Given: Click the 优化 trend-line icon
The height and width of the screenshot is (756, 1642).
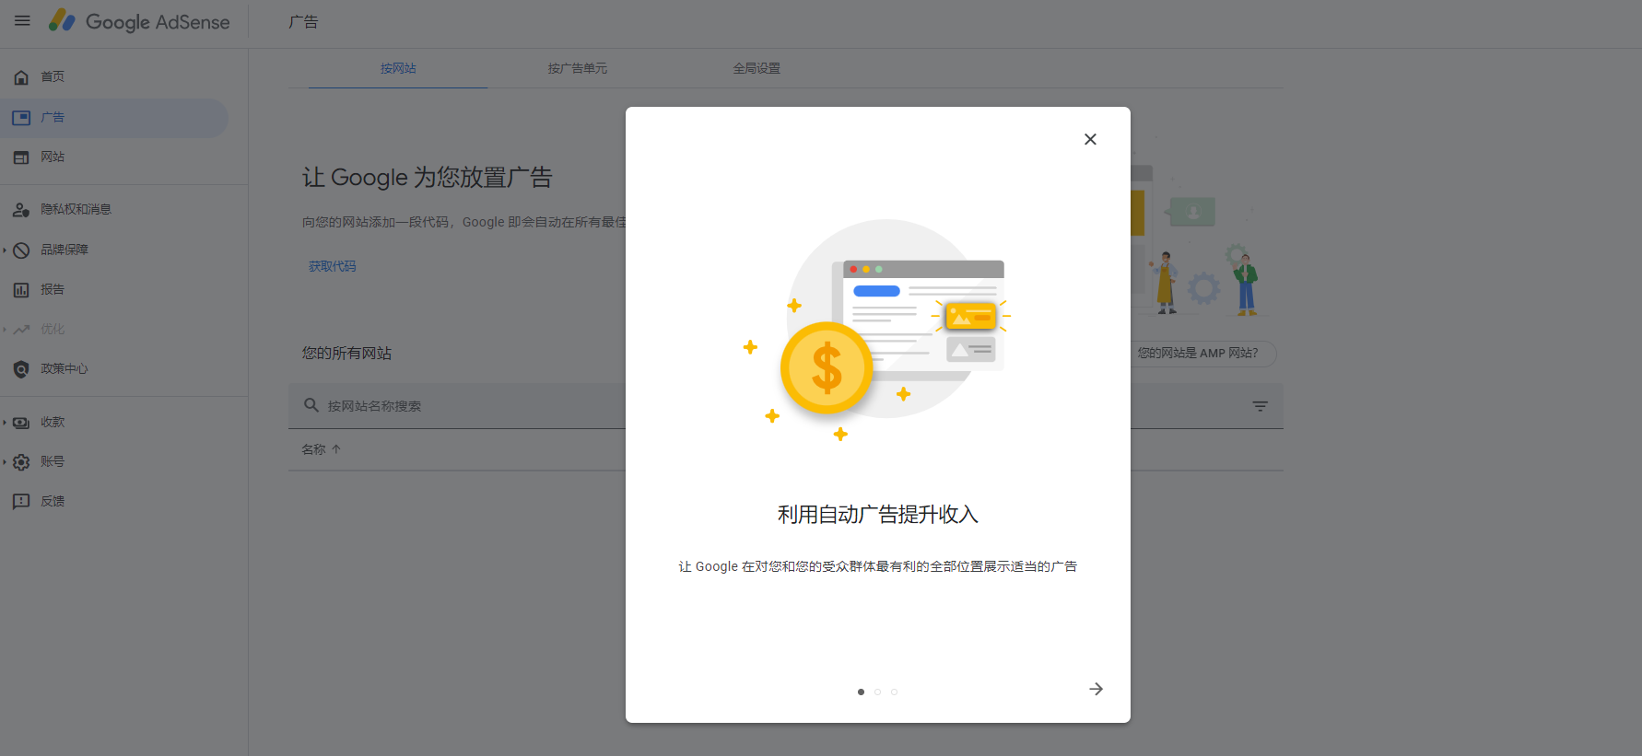Looking at the screenshot, I should pyautogui.click(x=21, y=330).
